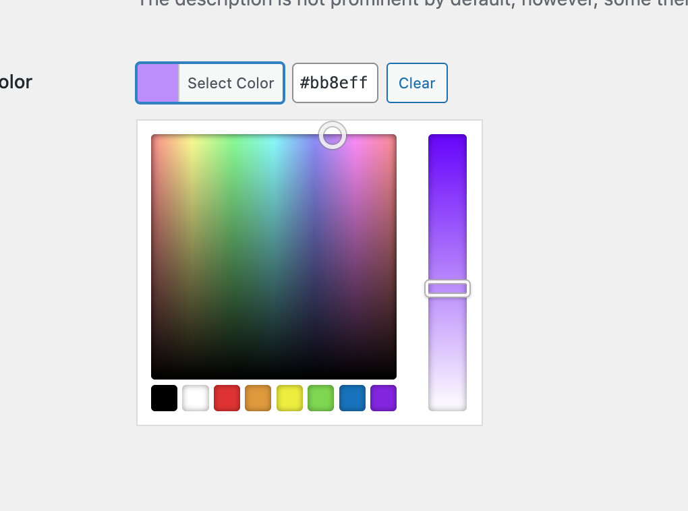This screenshot has width=688, height=511.
Task: Pick the orange palette swatch
Action: pos(258,398)
